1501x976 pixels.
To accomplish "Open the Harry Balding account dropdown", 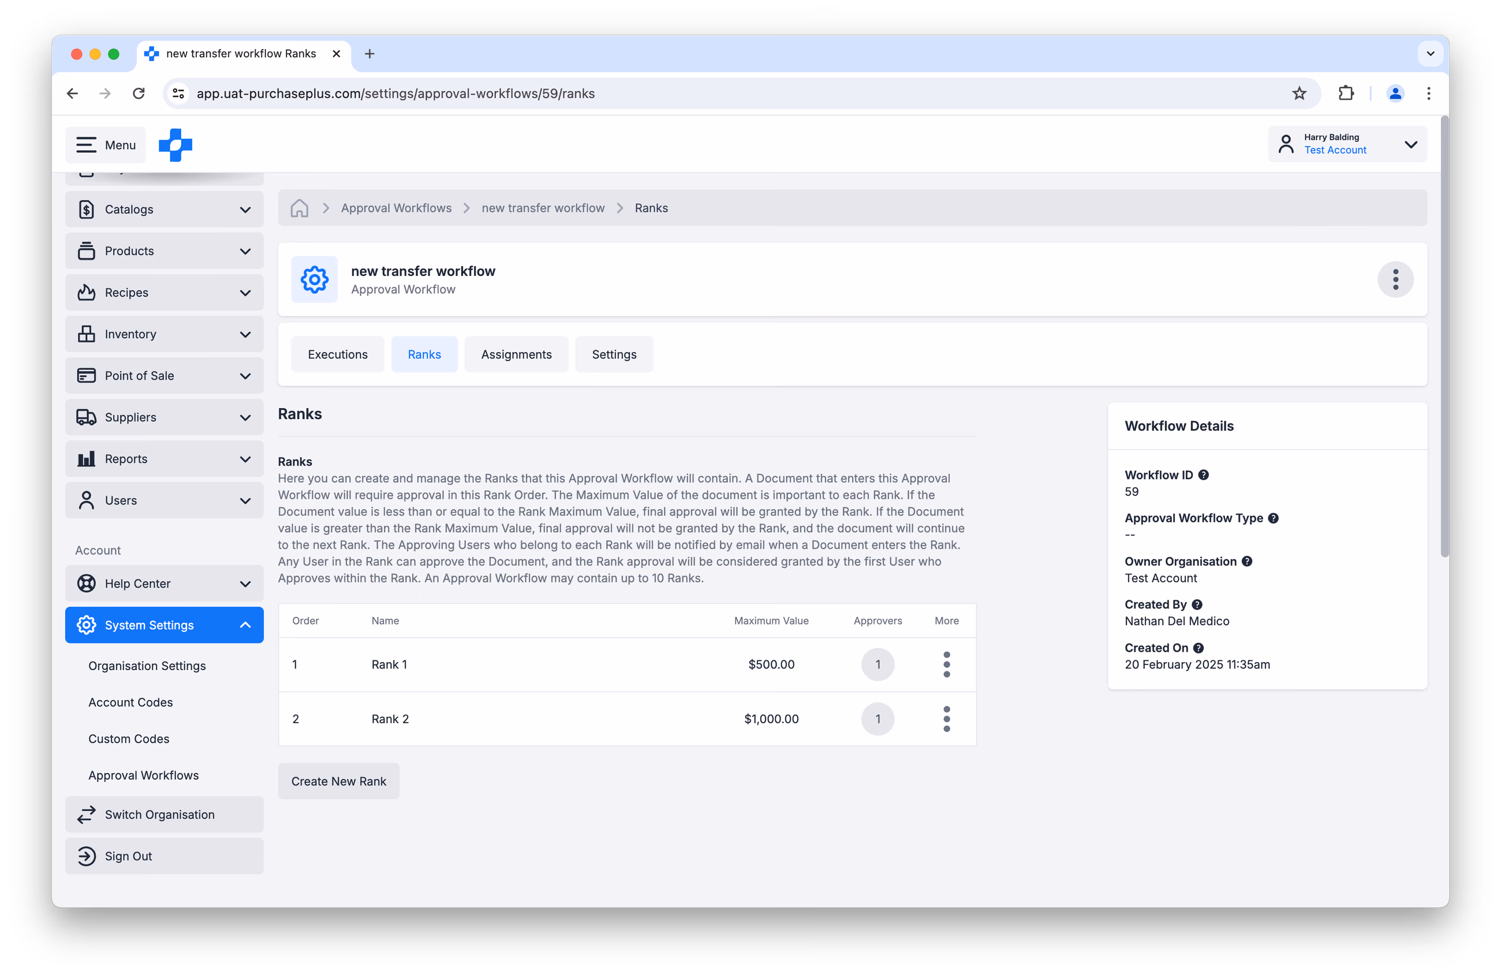I will tap(1348, 144).
